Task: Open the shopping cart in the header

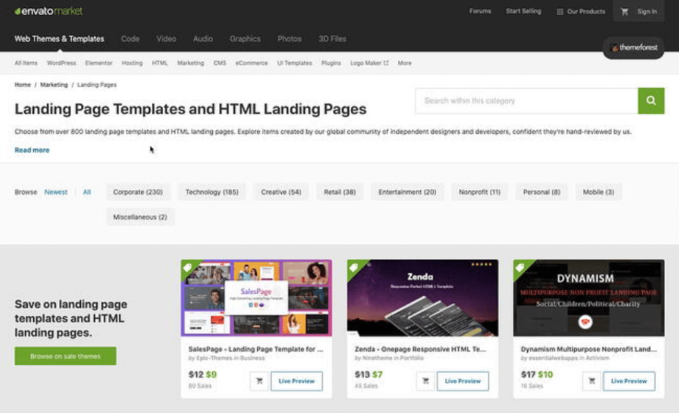Action: click(x=624, y=12)
